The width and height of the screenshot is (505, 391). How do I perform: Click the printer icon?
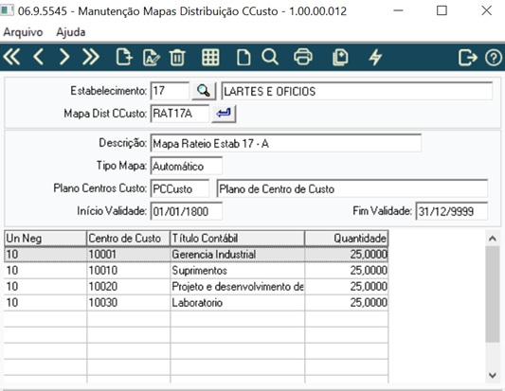[x=303, y=58]
